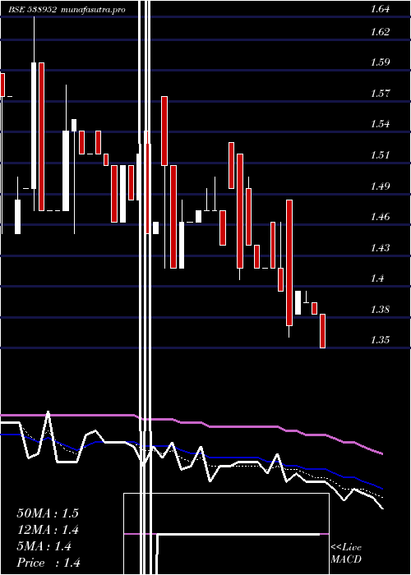Click the 1.62 price axis label
This screenshot has height=575, width=411.
point(380,32)
